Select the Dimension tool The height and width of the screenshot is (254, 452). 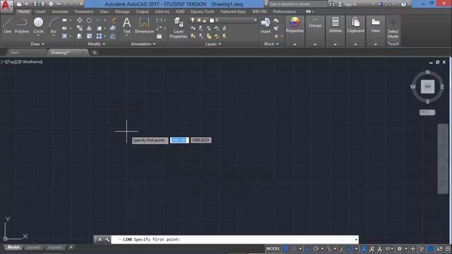[144, 25]
